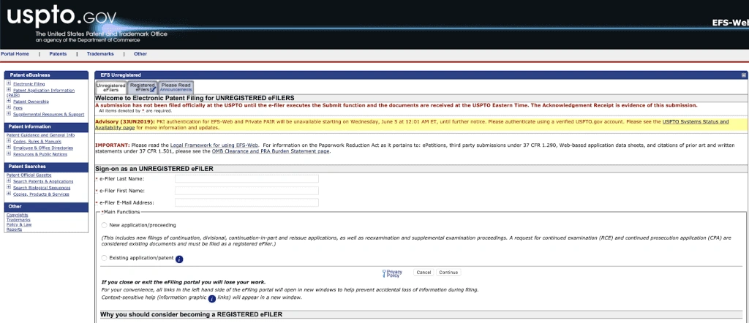Click the Cancel button
This screenshot has height=323, width=749.
tap(424, 273)
